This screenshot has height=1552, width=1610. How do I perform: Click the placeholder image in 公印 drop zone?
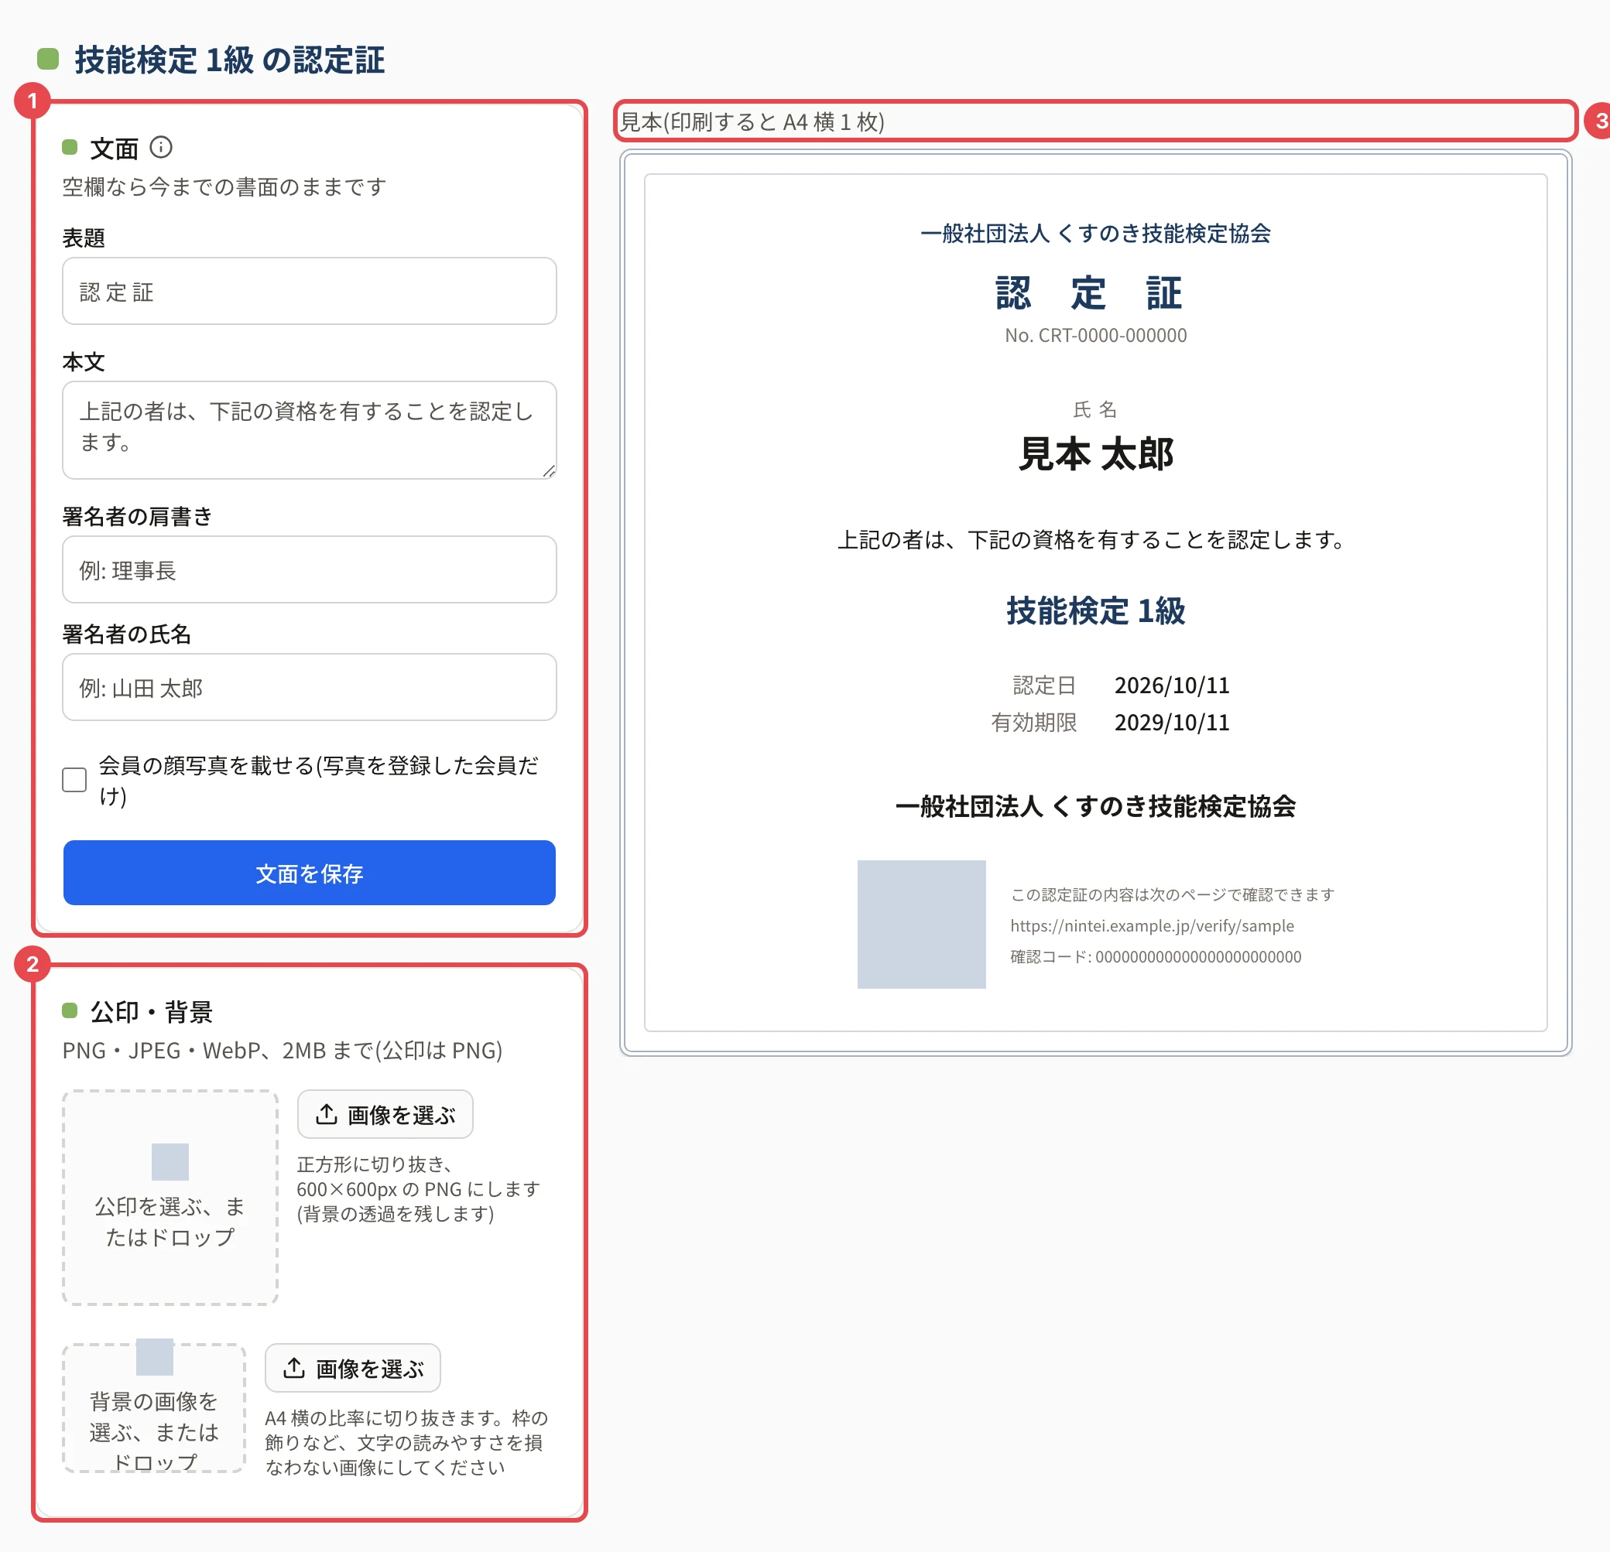170,1162
